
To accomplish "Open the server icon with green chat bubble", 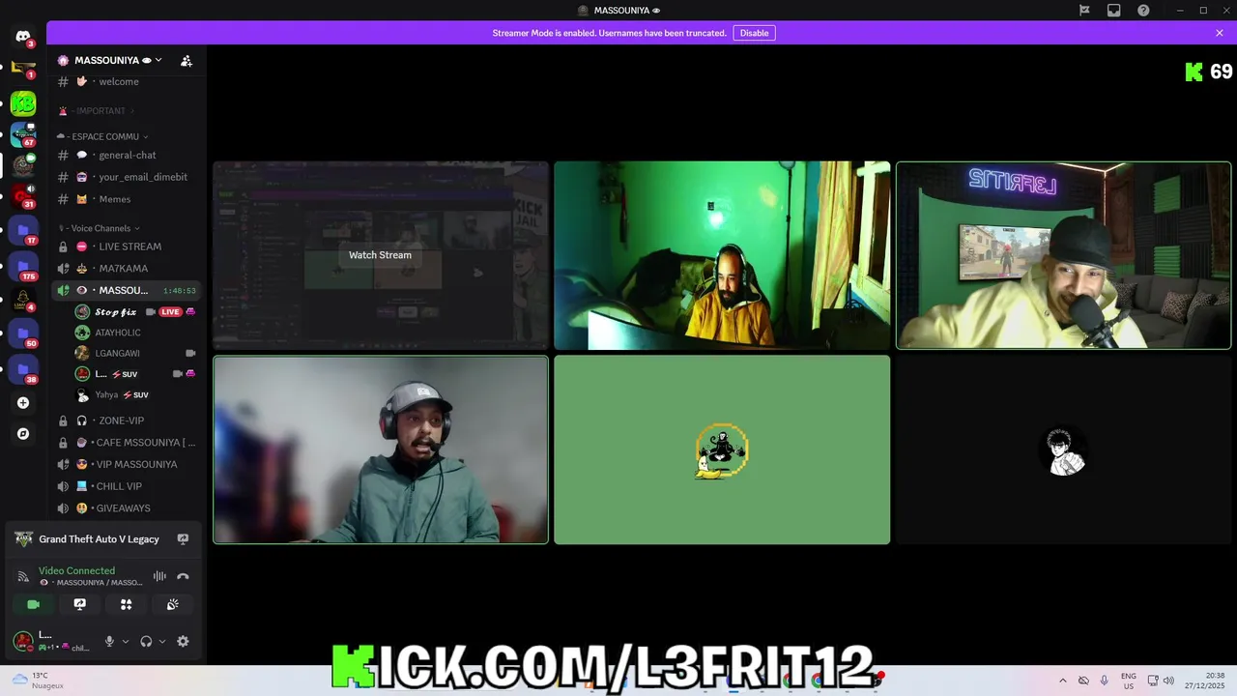I will (23, 165).
